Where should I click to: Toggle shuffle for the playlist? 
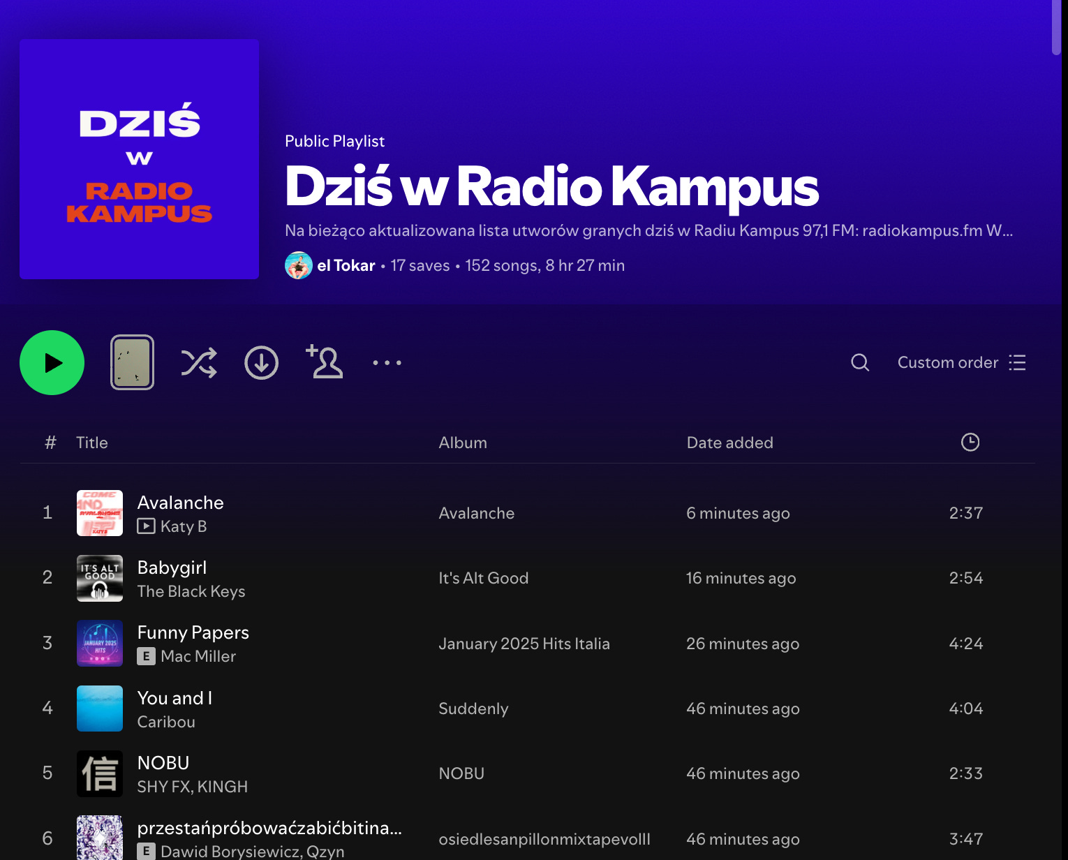tap(199, 363)
